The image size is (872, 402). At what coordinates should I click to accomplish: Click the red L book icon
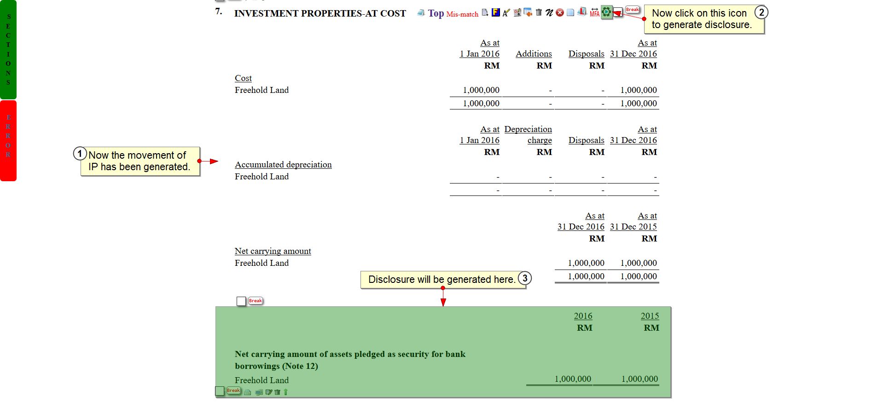(x=582, y=12)
